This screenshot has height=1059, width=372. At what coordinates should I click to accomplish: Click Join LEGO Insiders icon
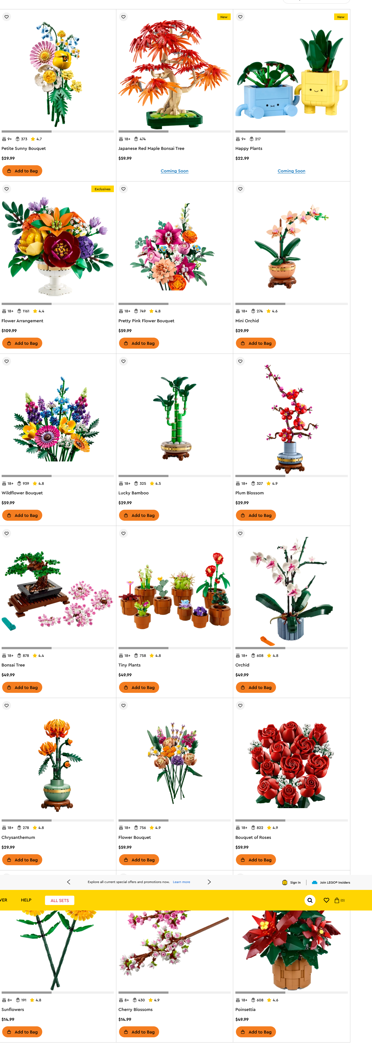point(314,882)
